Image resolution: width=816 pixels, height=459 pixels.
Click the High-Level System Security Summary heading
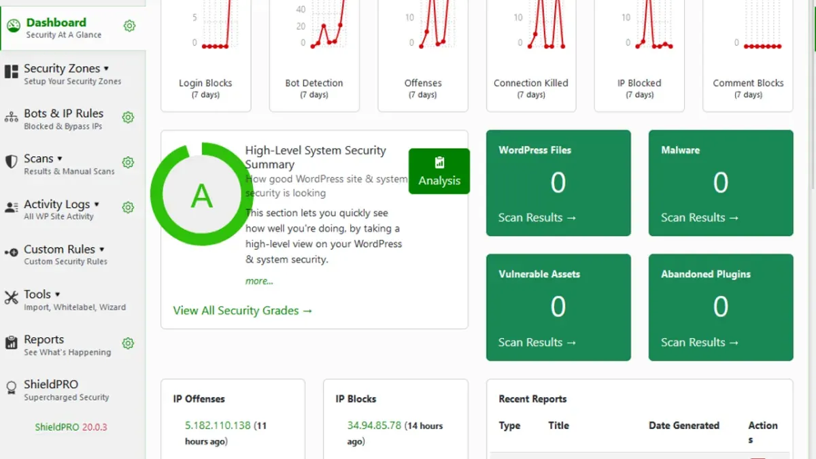coord(316,157)
